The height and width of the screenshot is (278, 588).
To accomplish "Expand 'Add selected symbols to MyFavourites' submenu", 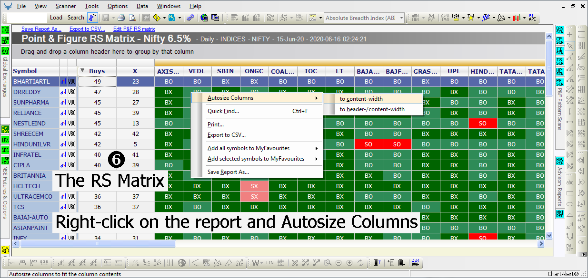I will coord(257,159).
